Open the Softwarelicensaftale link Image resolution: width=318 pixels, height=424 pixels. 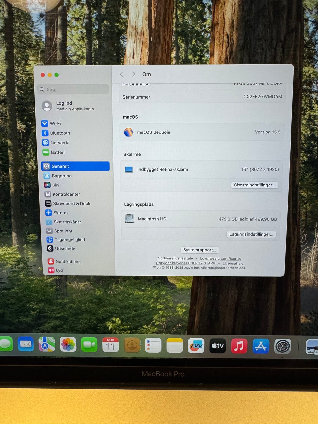176,258
